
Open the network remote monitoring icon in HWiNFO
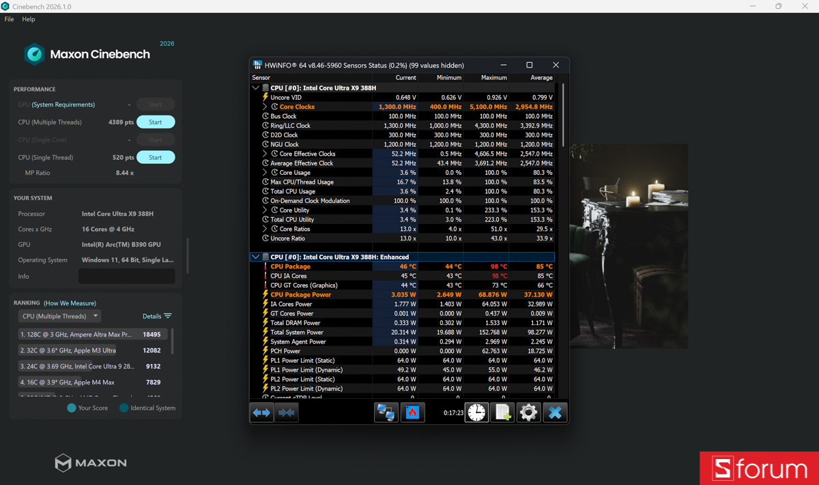pyautogui.click(x=386, y=413)
